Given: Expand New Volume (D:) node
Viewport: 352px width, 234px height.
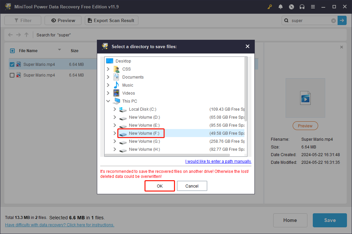Looking at the screenshot, I should tap(115, 117).
